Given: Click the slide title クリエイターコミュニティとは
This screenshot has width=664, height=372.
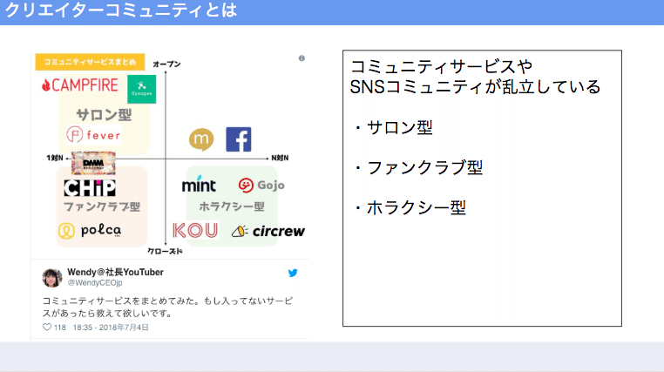Looking at the screenshot, I should tap(120, 10).
